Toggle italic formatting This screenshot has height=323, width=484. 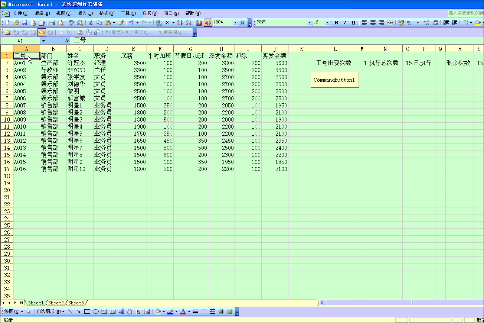[x=345, y=23]
